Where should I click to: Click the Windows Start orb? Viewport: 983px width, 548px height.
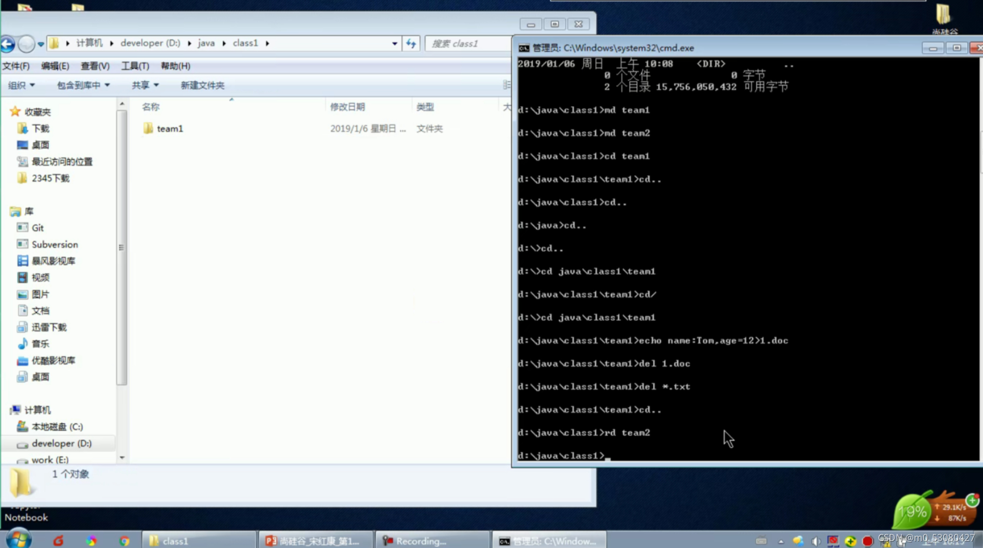tap(19, 539)
